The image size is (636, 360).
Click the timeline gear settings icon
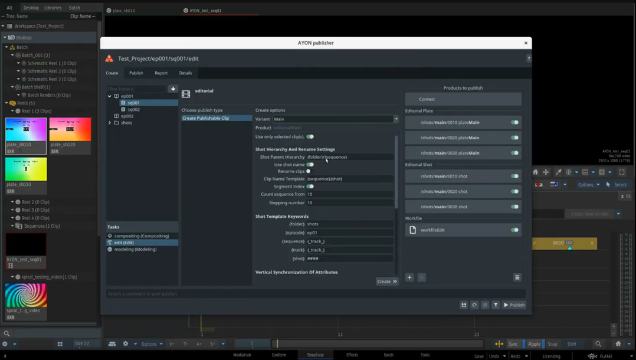pos(126,343)
